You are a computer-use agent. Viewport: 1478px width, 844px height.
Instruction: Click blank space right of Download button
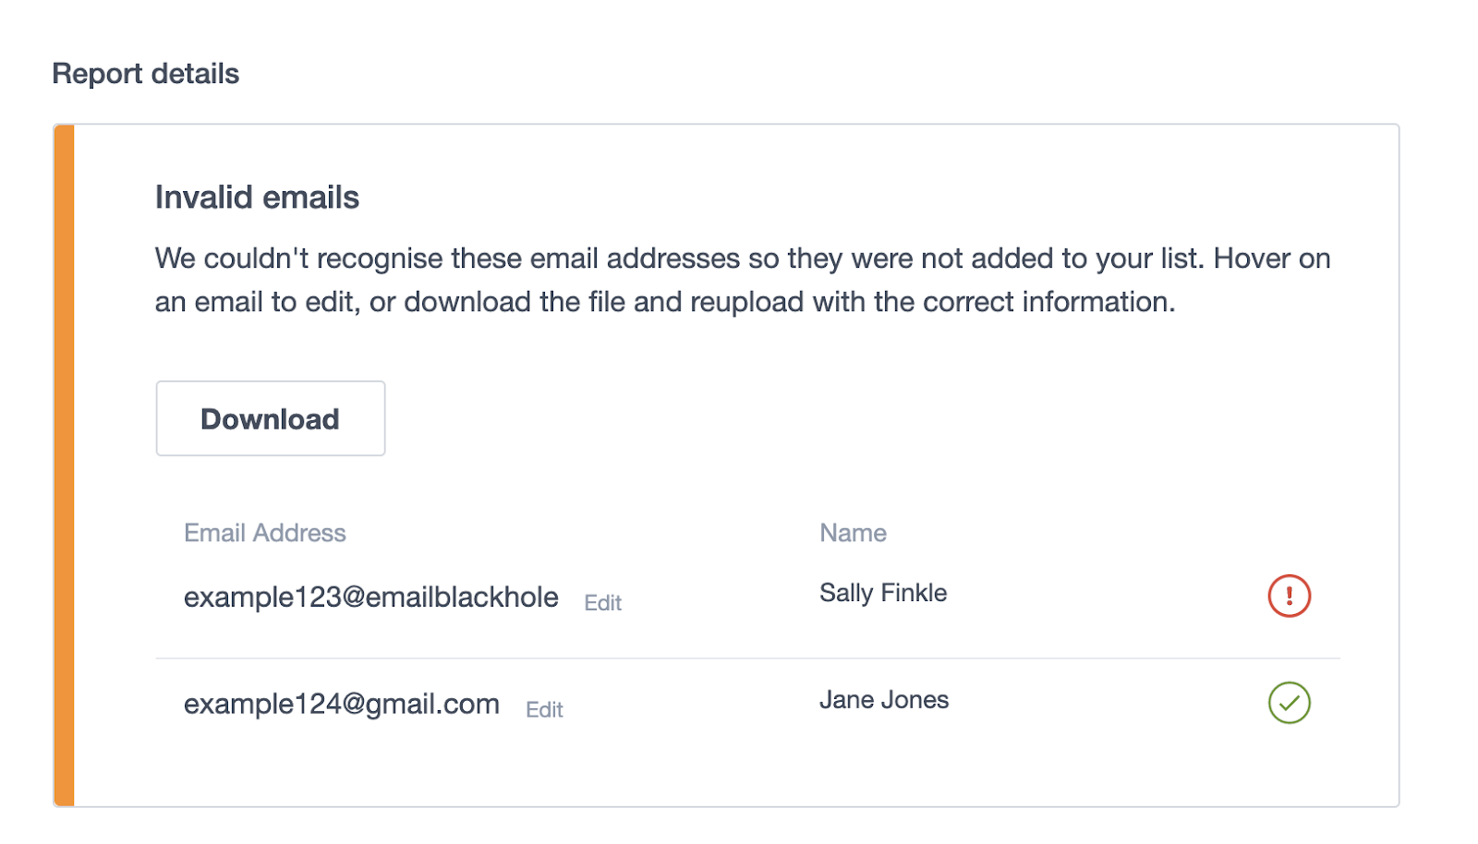coord(739,419)
